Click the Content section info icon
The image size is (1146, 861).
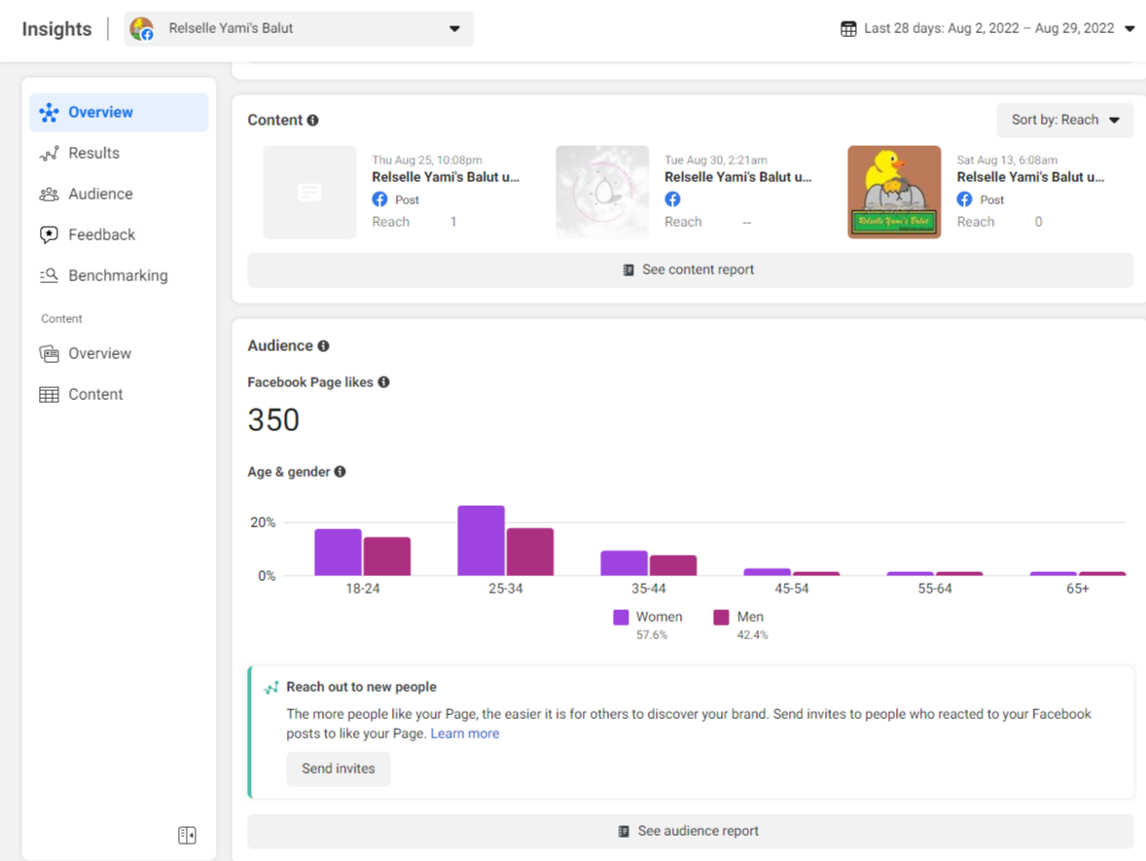point(312,121)
